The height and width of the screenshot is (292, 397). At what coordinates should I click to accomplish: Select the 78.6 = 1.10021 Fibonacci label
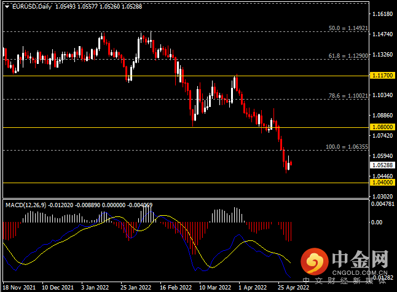(x=348, y=96)
